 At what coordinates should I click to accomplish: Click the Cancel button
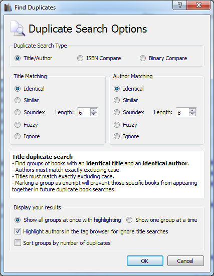185,260
